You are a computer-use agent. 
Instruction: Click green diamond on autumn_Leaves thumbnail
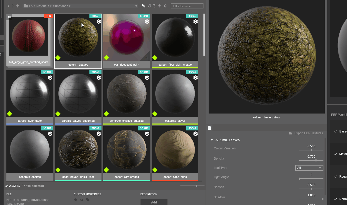coord(58,58)
